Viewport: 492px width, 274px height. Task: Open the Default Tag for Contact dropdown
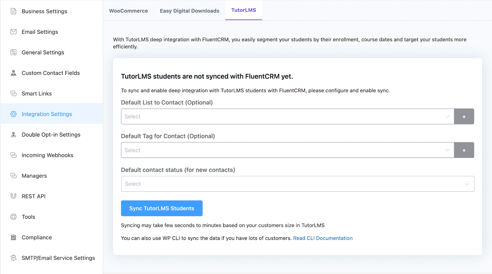(287, 150)
